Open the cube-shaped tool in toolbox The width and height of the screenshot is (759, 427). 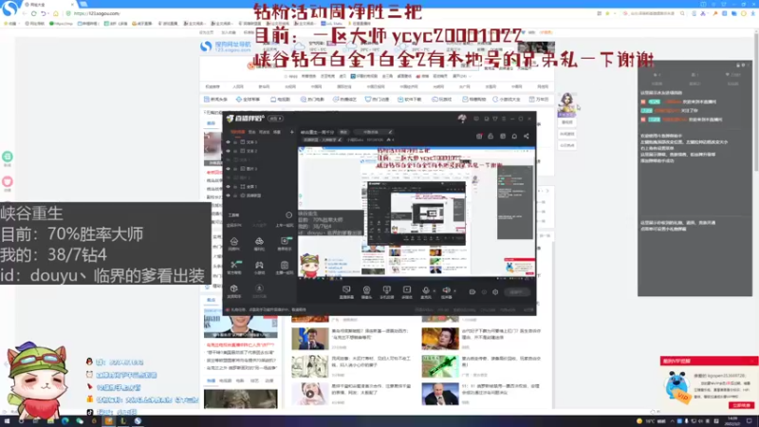(x=233, y=288)
